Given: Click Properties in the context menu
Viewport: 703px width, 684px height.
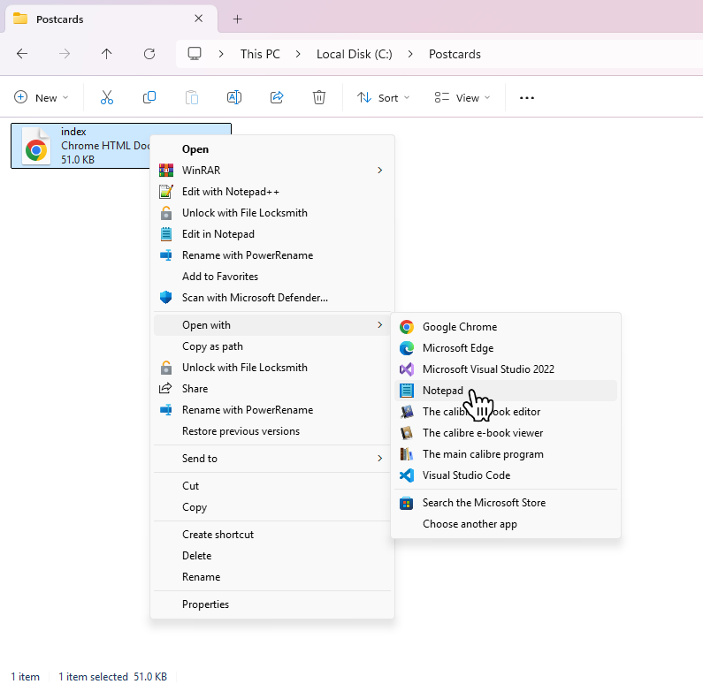Looking at the screenshot, I should point(205,604).
